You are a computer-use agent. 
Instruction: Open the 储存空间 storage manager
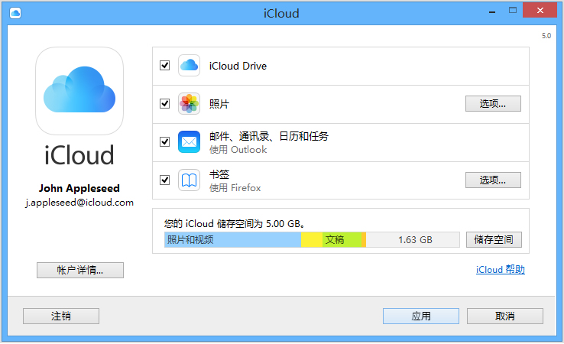(x=494, y=239)
